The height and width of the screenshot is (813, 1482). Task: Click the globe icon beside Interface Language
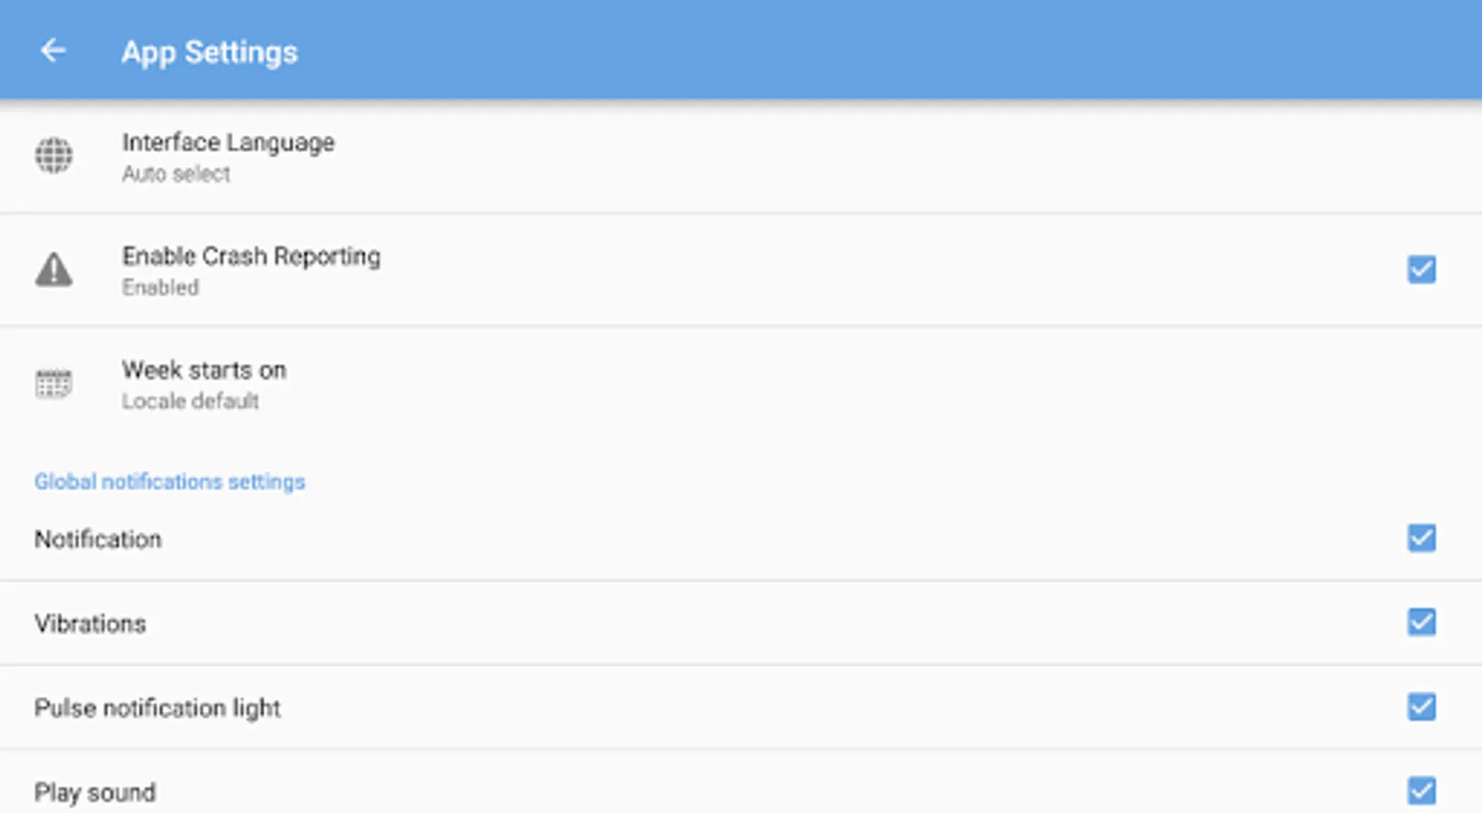click(x=54, y=155)
